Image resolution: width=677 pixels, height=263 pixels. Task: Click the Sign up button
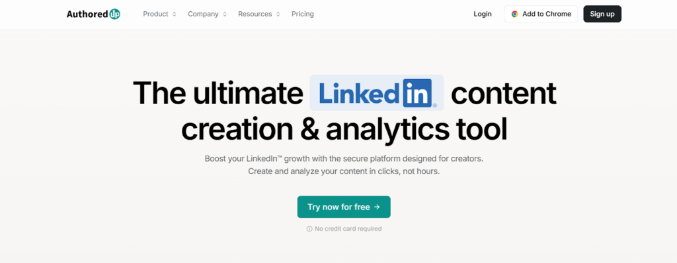[602, 15]
